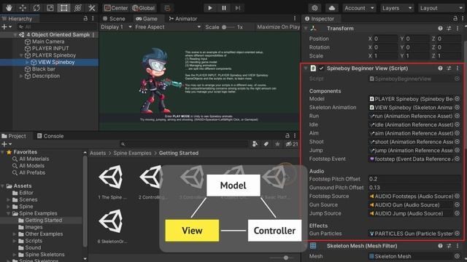Switch to the Game tab

pos(147,19)
